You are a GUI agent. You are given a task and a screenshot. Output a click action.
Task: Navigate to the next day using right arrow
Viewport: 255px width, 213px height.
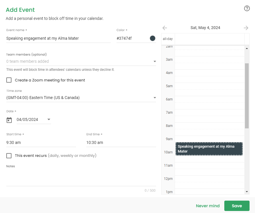[x=246, y=28]
